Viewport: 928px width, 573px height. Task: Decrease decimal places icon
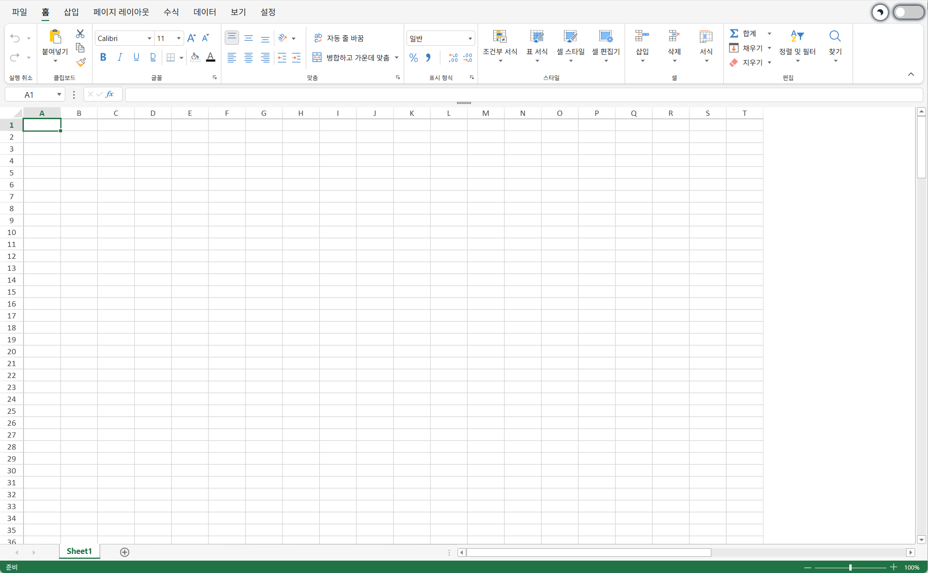coord(468,58)
